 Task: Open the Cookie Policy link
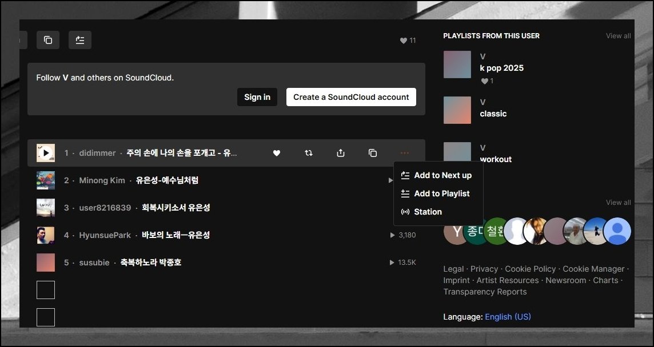[x=531, y=269]
